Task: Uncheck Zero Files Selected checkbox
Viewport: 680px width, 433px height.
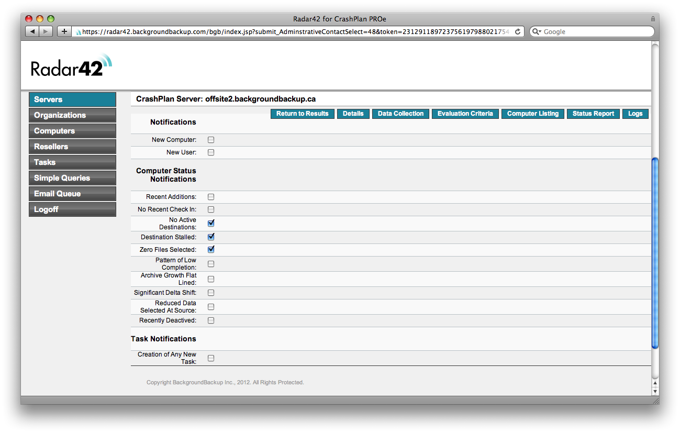Action: pyautogui.click(x=211, y=249)
